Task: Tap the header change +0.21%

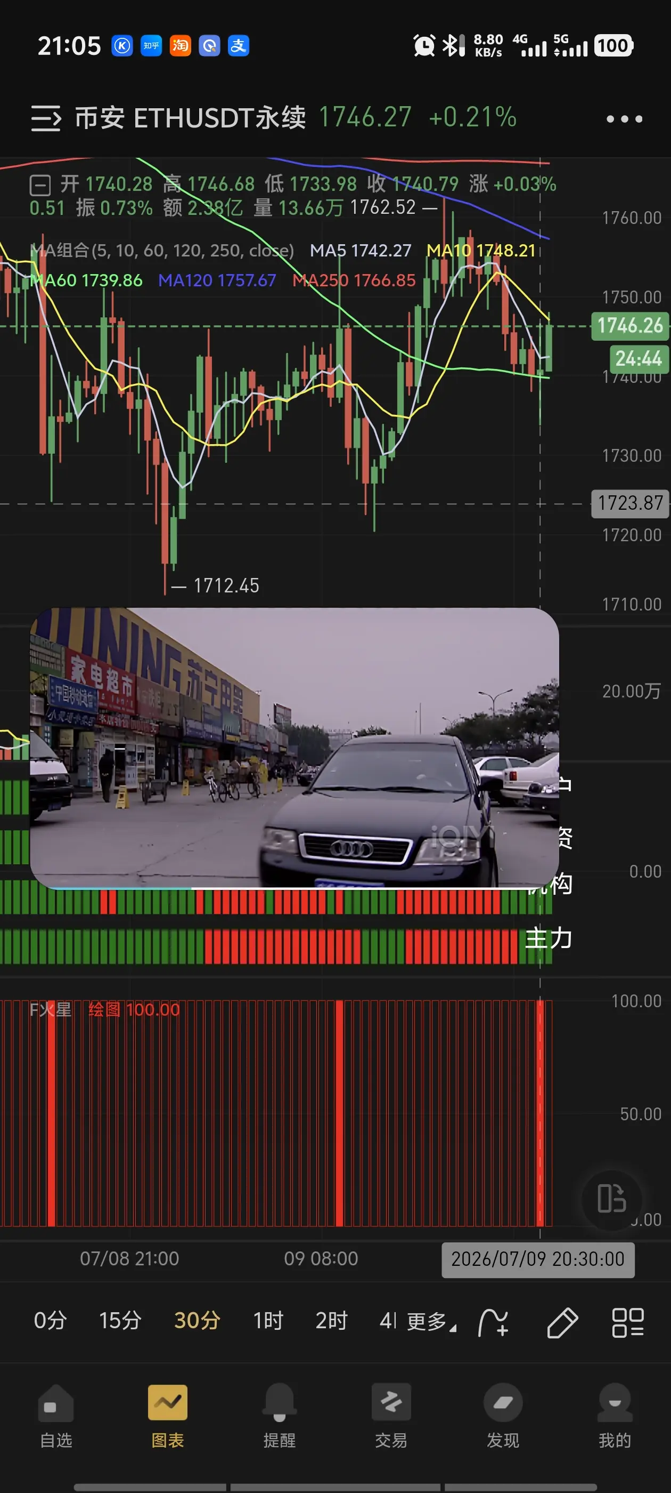Action: point(472,118)
